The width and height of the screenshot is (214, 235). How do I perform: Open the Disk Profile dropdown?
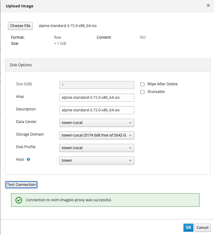pyautogui.click(x=97, y=148)
